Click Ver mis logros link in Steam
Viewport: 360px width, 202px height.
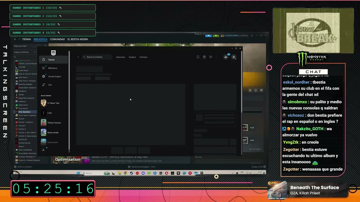255,149
